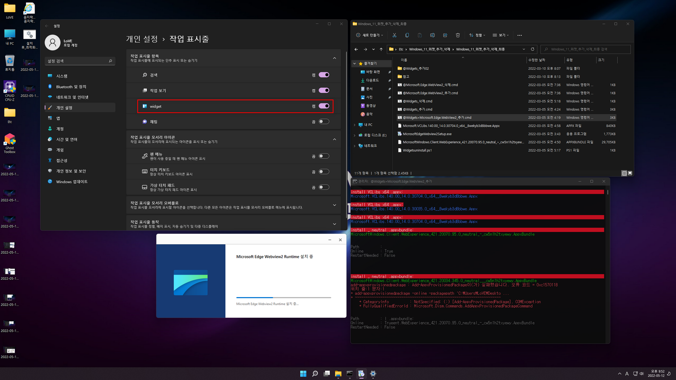This screenshot has width=676, height=380.
Task: Open File Explorer from the taskbar
Action: pyautogui.click(x=338, y=374)
